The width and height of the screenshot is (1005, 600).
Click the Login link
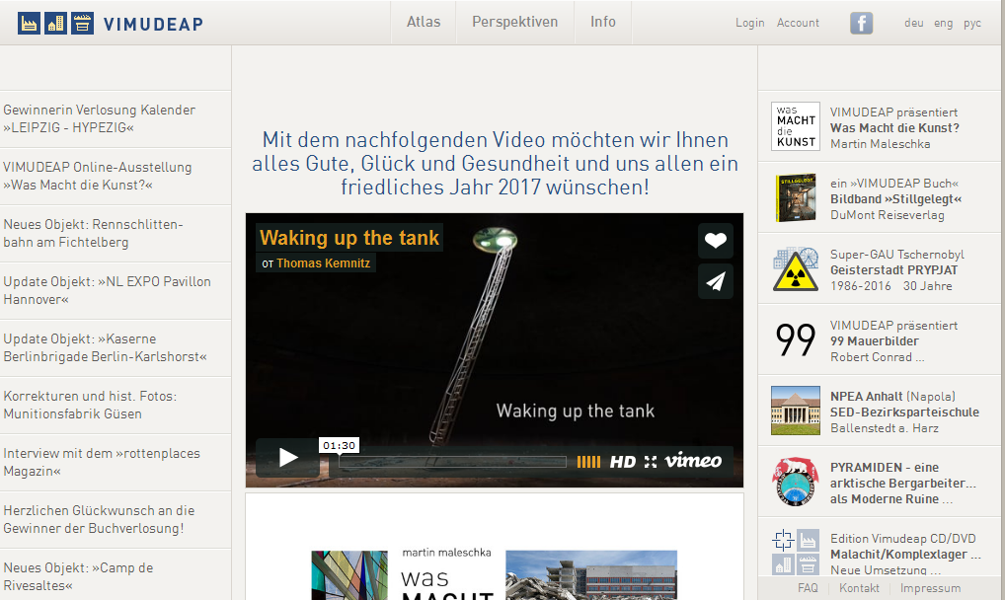[750, 23]
